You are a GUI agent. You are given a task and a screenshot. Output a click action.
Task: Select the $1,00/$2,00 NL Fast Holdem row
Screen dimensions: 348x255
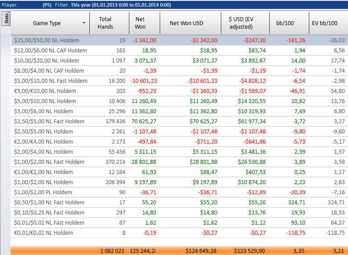pyautogui.click(x=179, y=162)
